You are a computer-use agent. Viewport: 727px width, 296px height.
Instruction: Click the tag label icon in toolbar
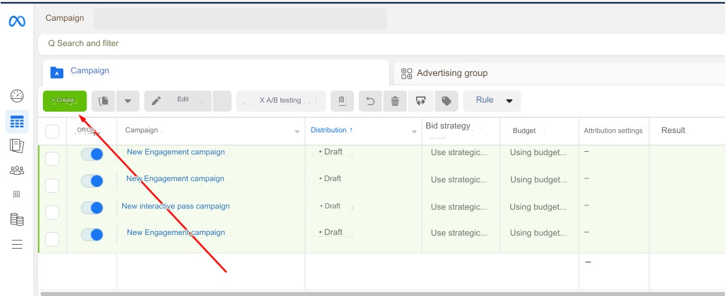pos(446,101)
